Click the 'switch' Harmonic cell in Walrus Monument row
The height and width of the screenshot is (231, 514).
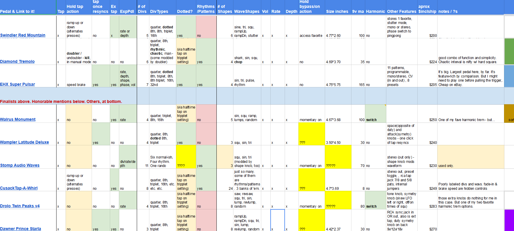point(375,114)
